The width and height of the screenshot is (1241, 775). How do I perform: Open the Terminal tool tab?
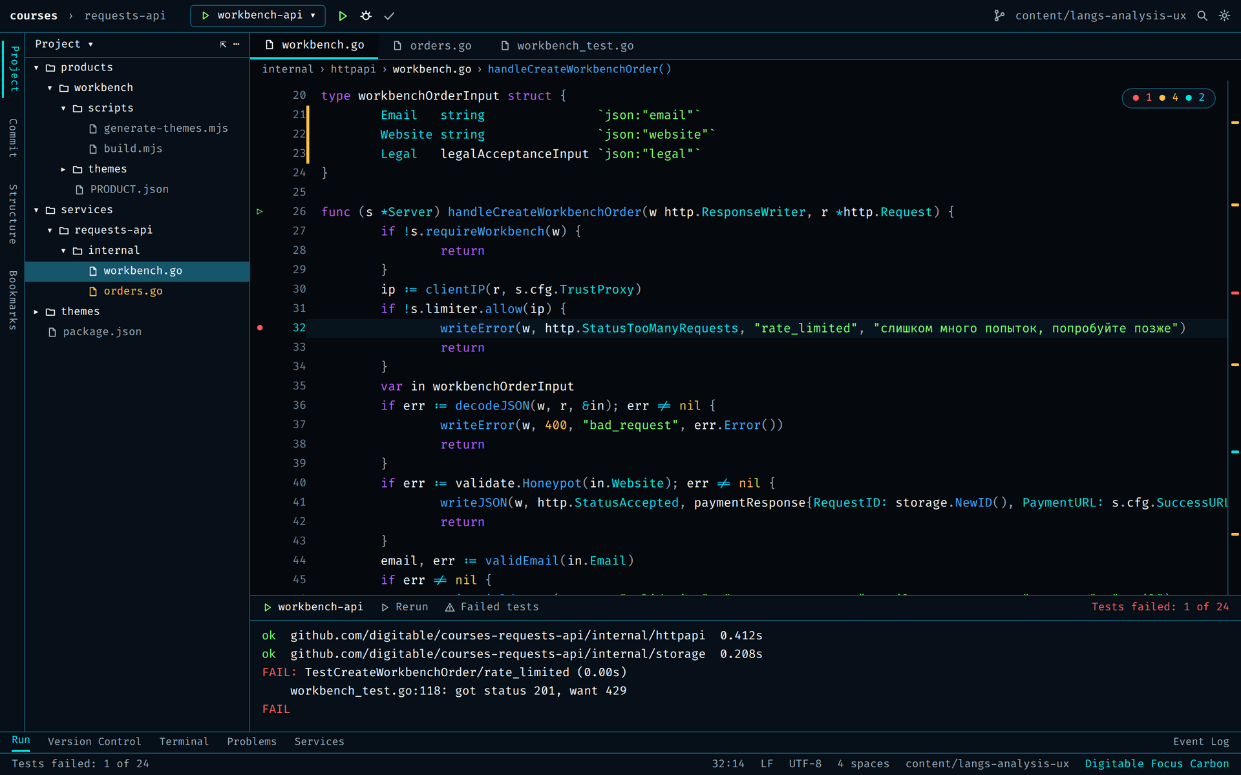pos(184,741)
